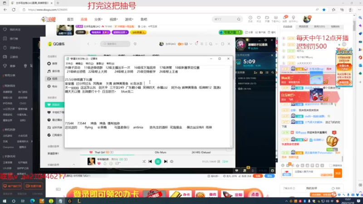Viewport: 363px width, 204px height.
Task: Search friends in the LoL friends list
Action: (273, 73)
